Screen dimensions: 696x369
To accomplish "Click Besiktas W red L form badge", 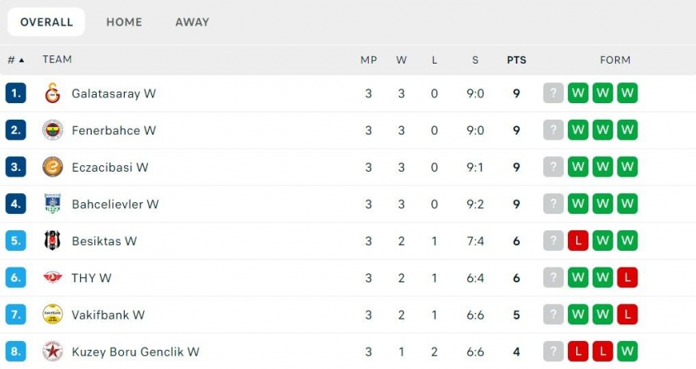I will pyautogui.click(x=578, y=240).
